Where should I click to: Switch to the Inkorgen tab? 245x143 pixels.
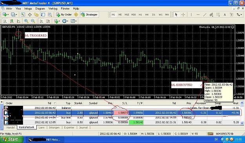click(54, 127)
